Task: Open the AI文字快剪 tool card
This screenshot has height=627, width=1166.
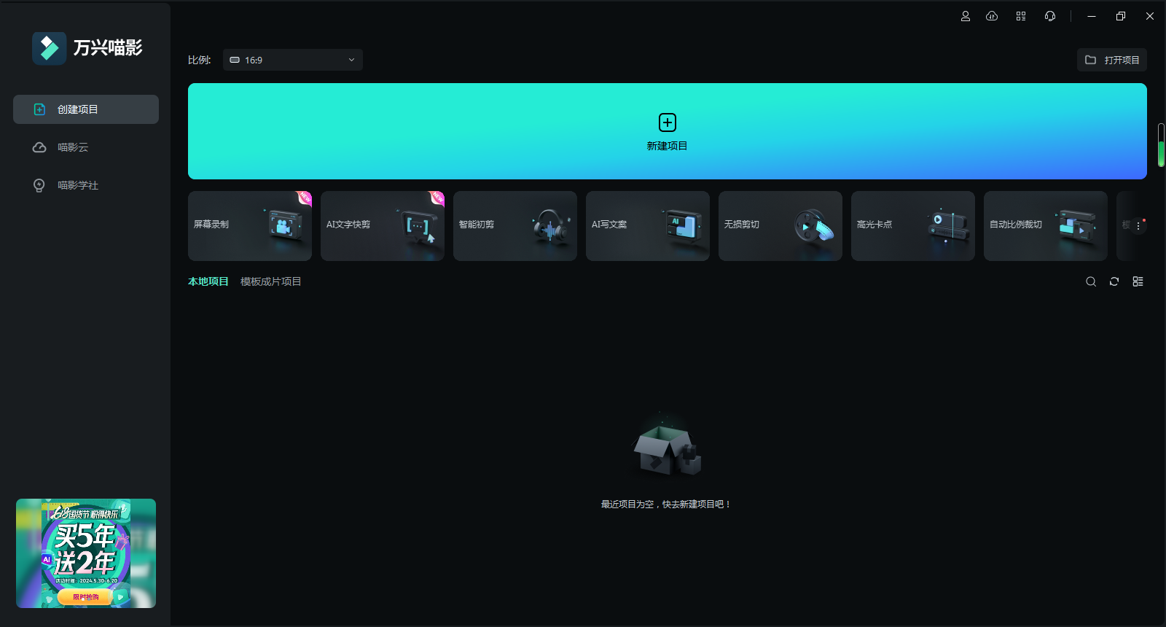Action: click(383, 226)
